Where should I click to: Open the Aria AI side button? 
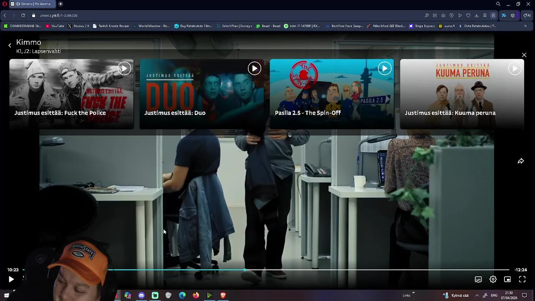(527, 15)
